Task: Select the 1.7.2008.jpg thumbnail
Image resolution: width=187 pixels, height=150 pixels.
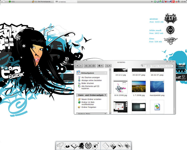Action: click(x=139, y=86)
